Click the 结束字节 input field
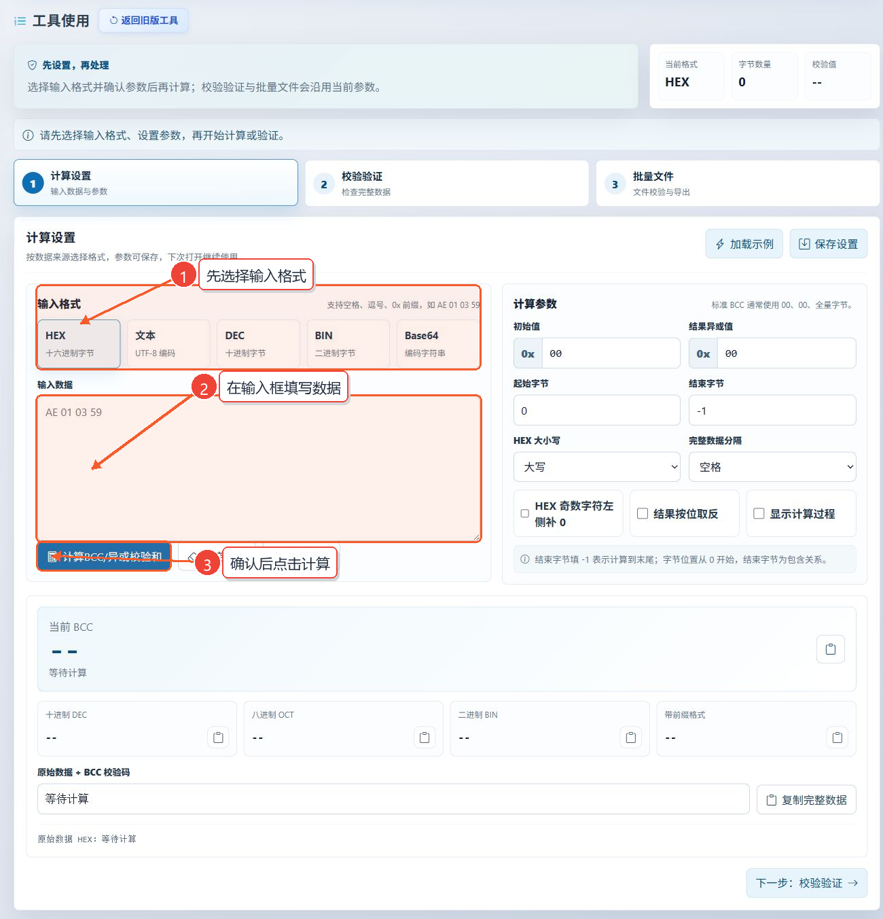 click(772, 411)
